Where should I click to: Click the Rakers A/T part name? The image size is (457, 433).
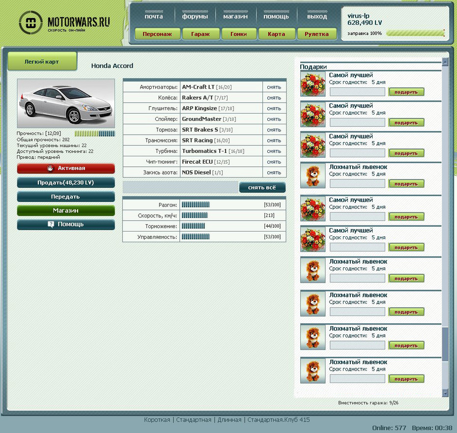(x=198, y=98)
